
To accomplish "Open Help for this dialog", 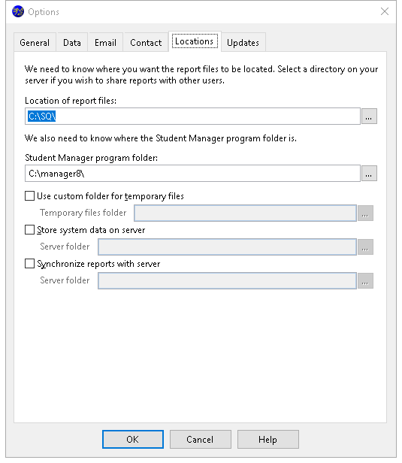I will click(268, 440).
